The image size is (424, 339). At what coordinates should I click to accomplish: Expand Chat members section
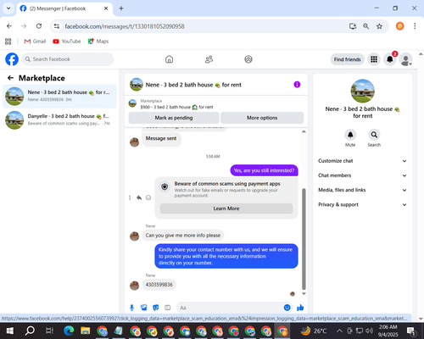point(363,175)
